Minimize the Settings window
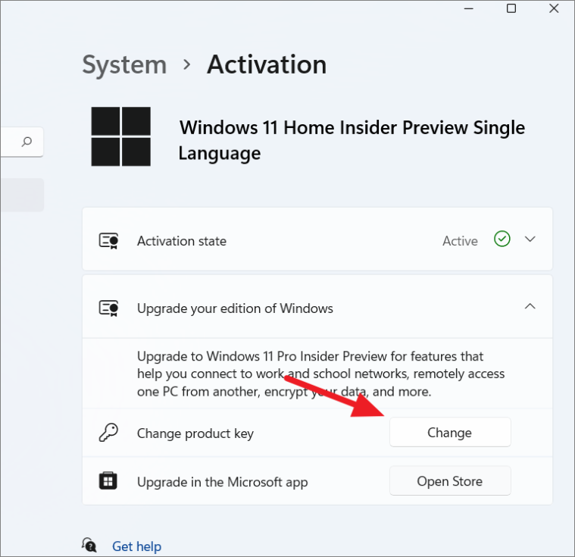 pyautogui.click(x=469, y=8)
